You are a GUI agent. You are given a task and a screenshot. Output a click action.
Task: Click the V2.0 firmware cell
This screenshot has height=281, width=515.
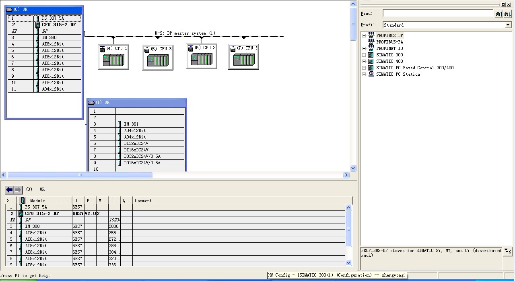pos(90,214)
